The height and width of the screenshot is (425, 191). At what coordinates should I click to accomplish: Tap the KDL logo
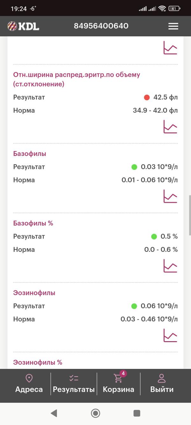tap(23, 26)
